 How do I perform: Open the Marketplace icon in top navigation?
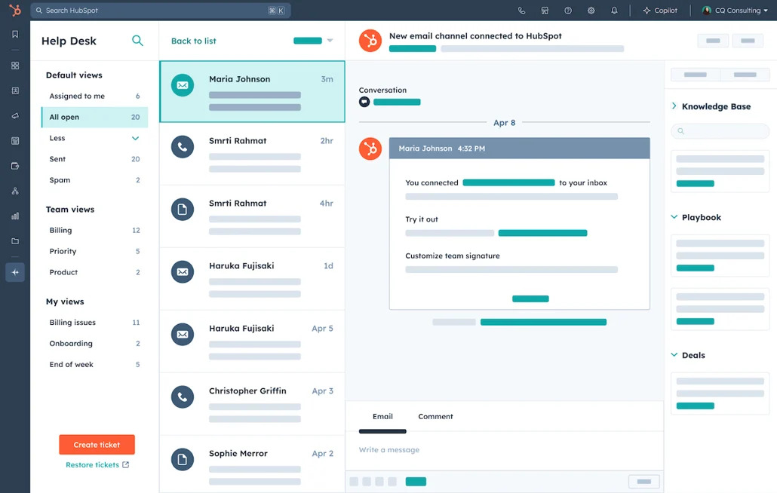545,10
